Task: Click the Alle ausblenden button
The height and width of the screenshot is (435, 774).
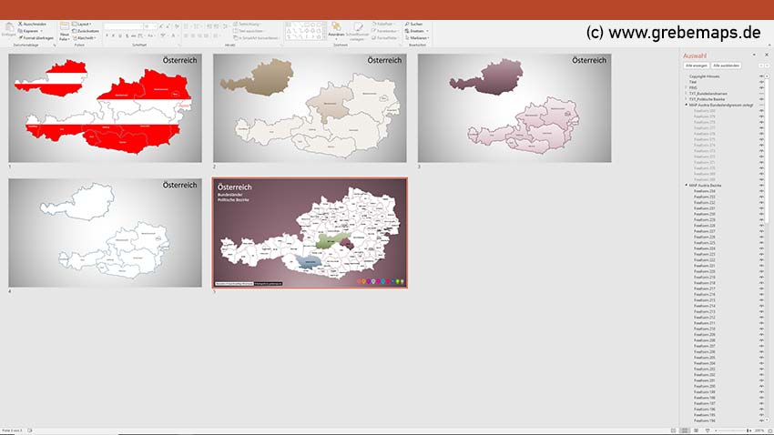Action: 727,66
